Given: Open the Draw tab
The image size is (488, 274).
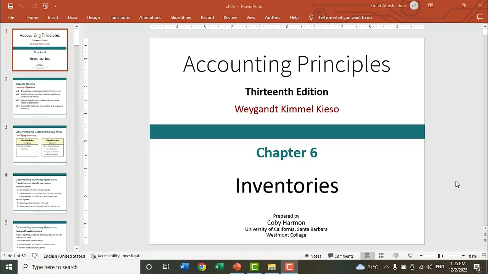Looking at the screenshot, I should tap(73, 18).
